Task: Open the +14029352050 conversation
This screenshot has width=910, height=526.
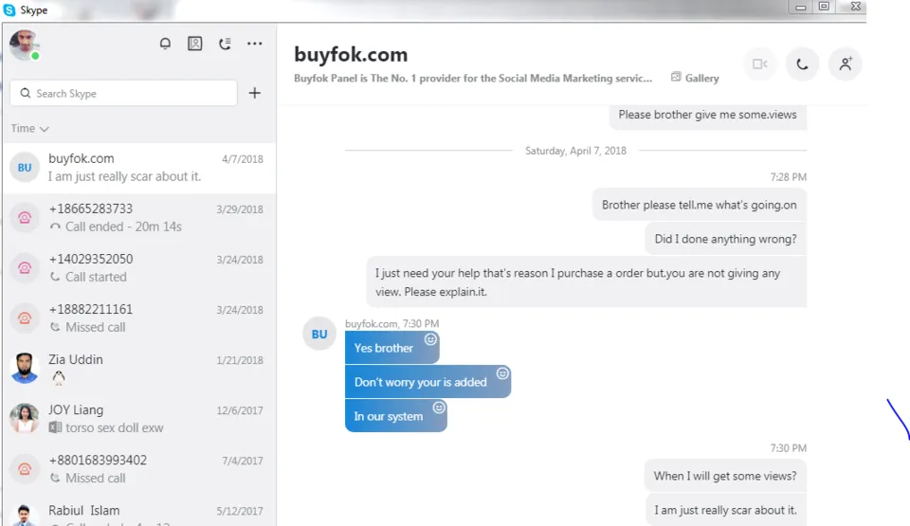Action: coord(139,268)
